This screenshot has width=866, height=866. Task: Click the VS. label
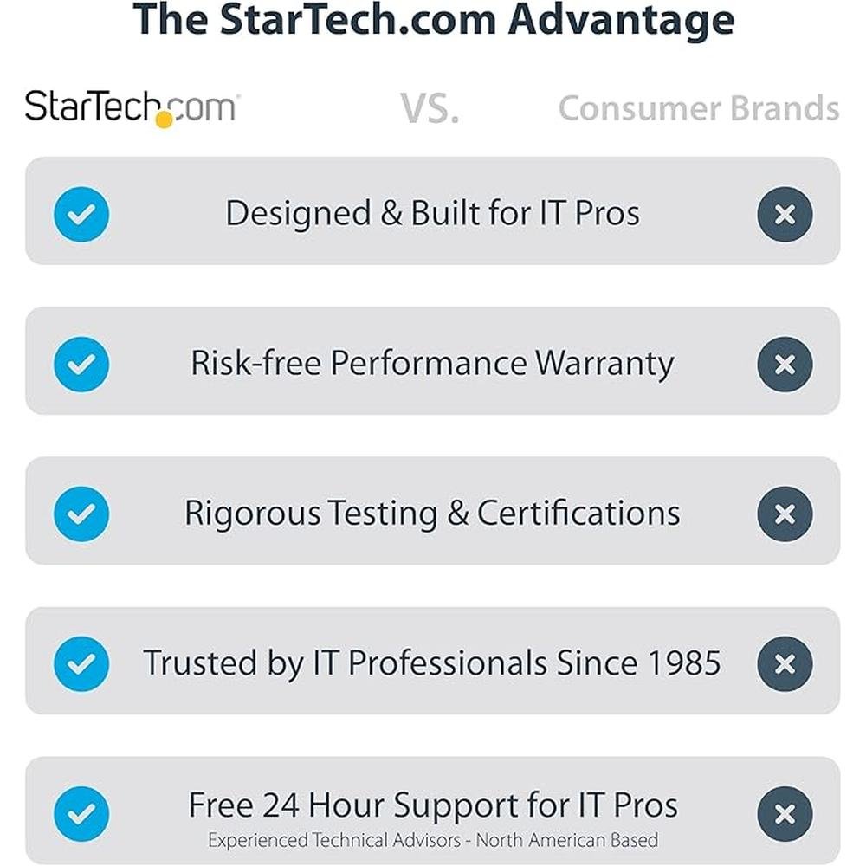(x=430, y=108)
